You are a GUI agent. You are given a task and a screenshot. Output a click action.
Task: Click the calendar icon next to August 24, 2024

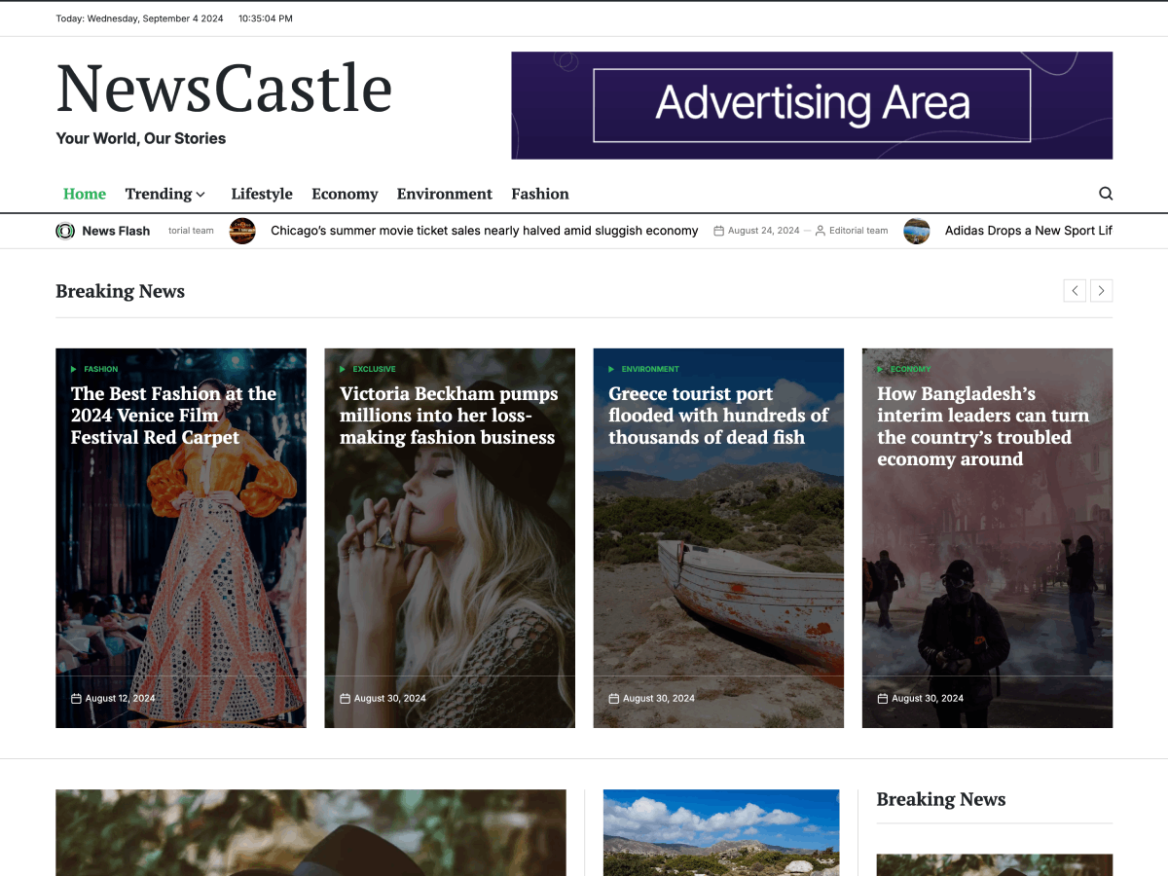(x=718, y=230)
